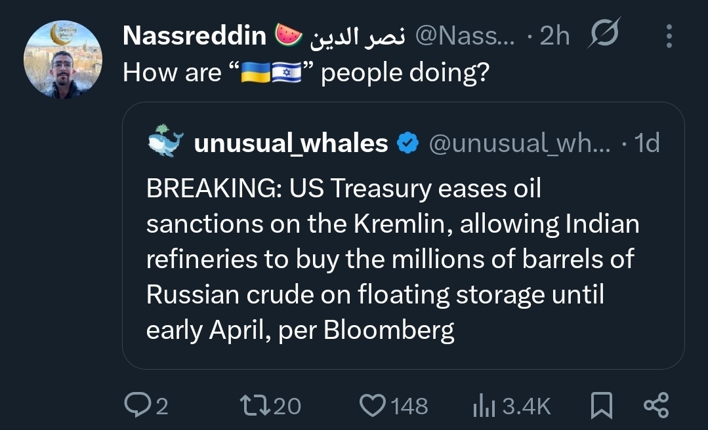The height and width of the screenshot is (430, 708).
Task: Like the post with the heart icon
Action: coord(374,406)
